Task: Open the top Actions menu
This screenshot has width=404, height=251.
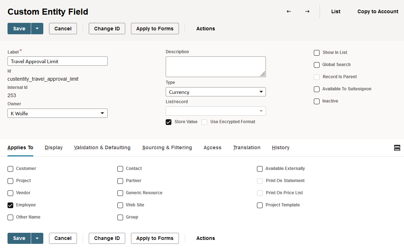Action: click(x=205, y=29)
